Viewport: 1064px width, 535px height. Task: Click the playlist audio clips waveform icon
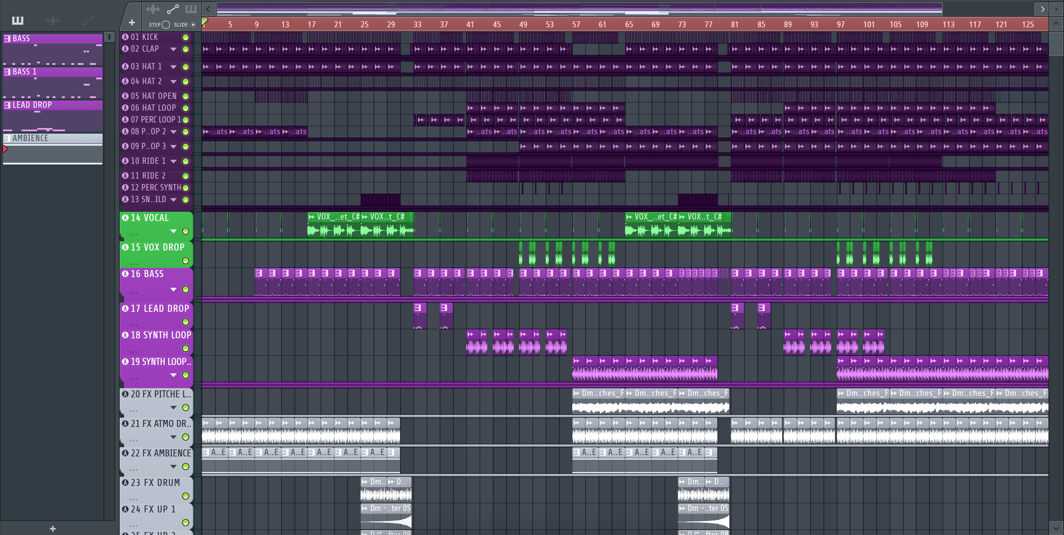pyautogui.click(x=153, y=8)
